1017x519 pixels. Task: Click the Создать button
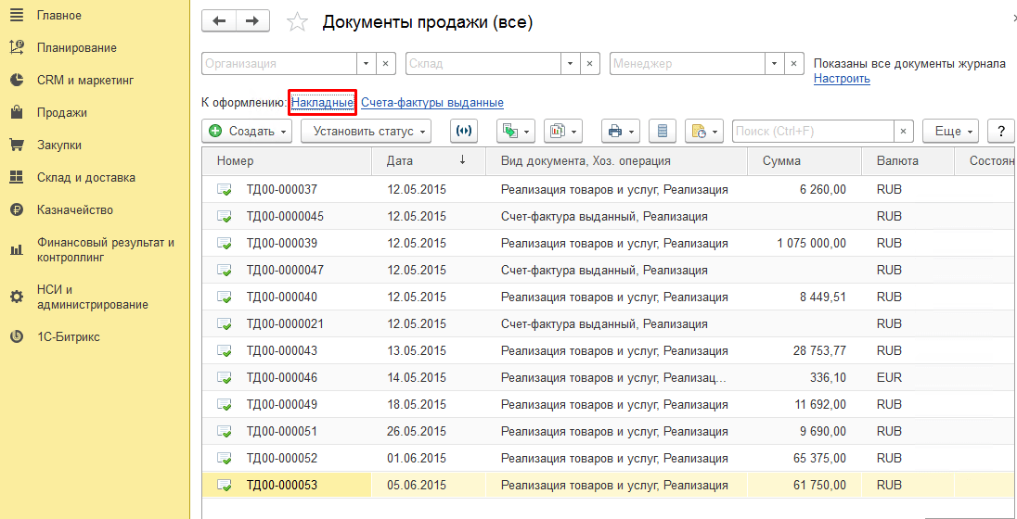point(247,132)
